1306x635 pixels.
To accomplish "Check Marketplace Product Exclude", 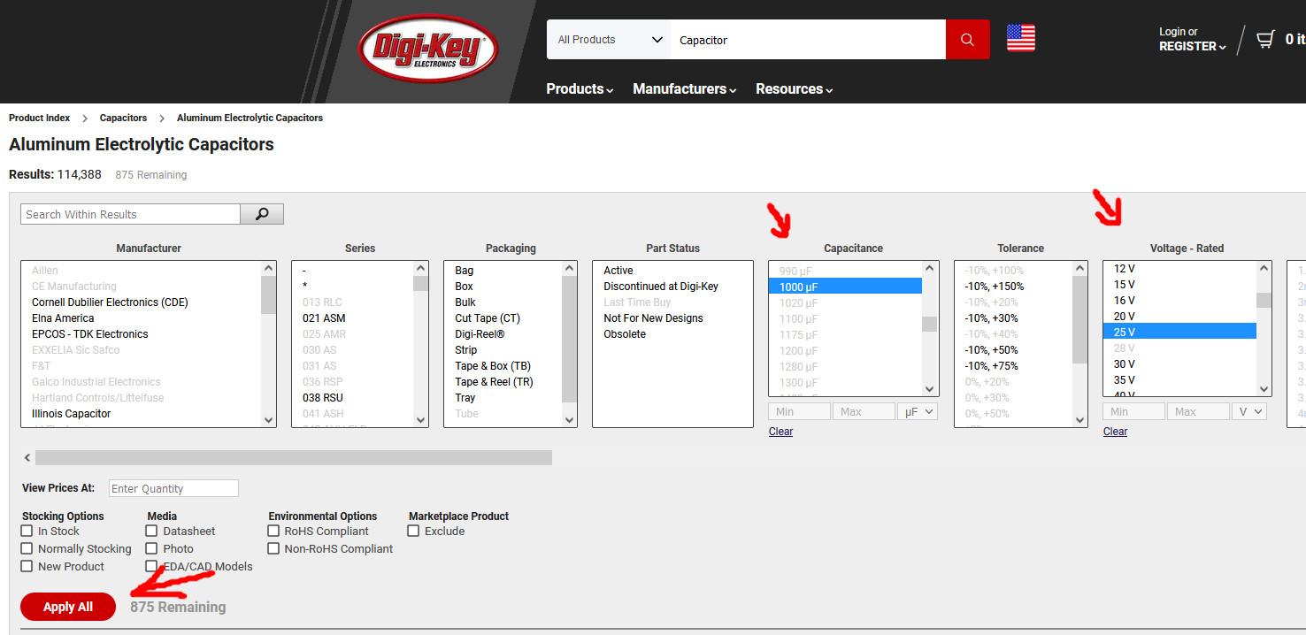I will coord(413,531).
